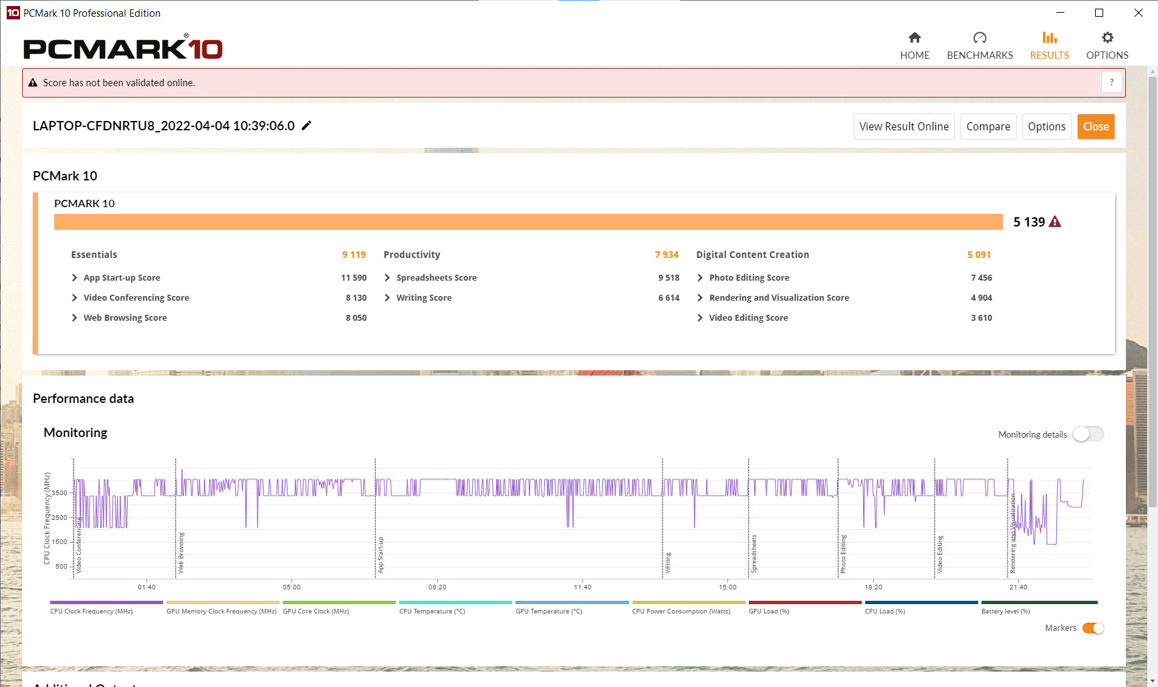Click the PCMark 10 logo
The width and height of the screenshot is (1158, 687).
pyautogui.click(x=123, y=48)
